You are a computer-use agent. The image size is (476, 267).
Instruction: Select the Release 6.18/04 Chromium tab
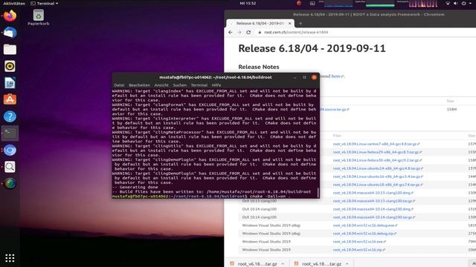[260, 23]
